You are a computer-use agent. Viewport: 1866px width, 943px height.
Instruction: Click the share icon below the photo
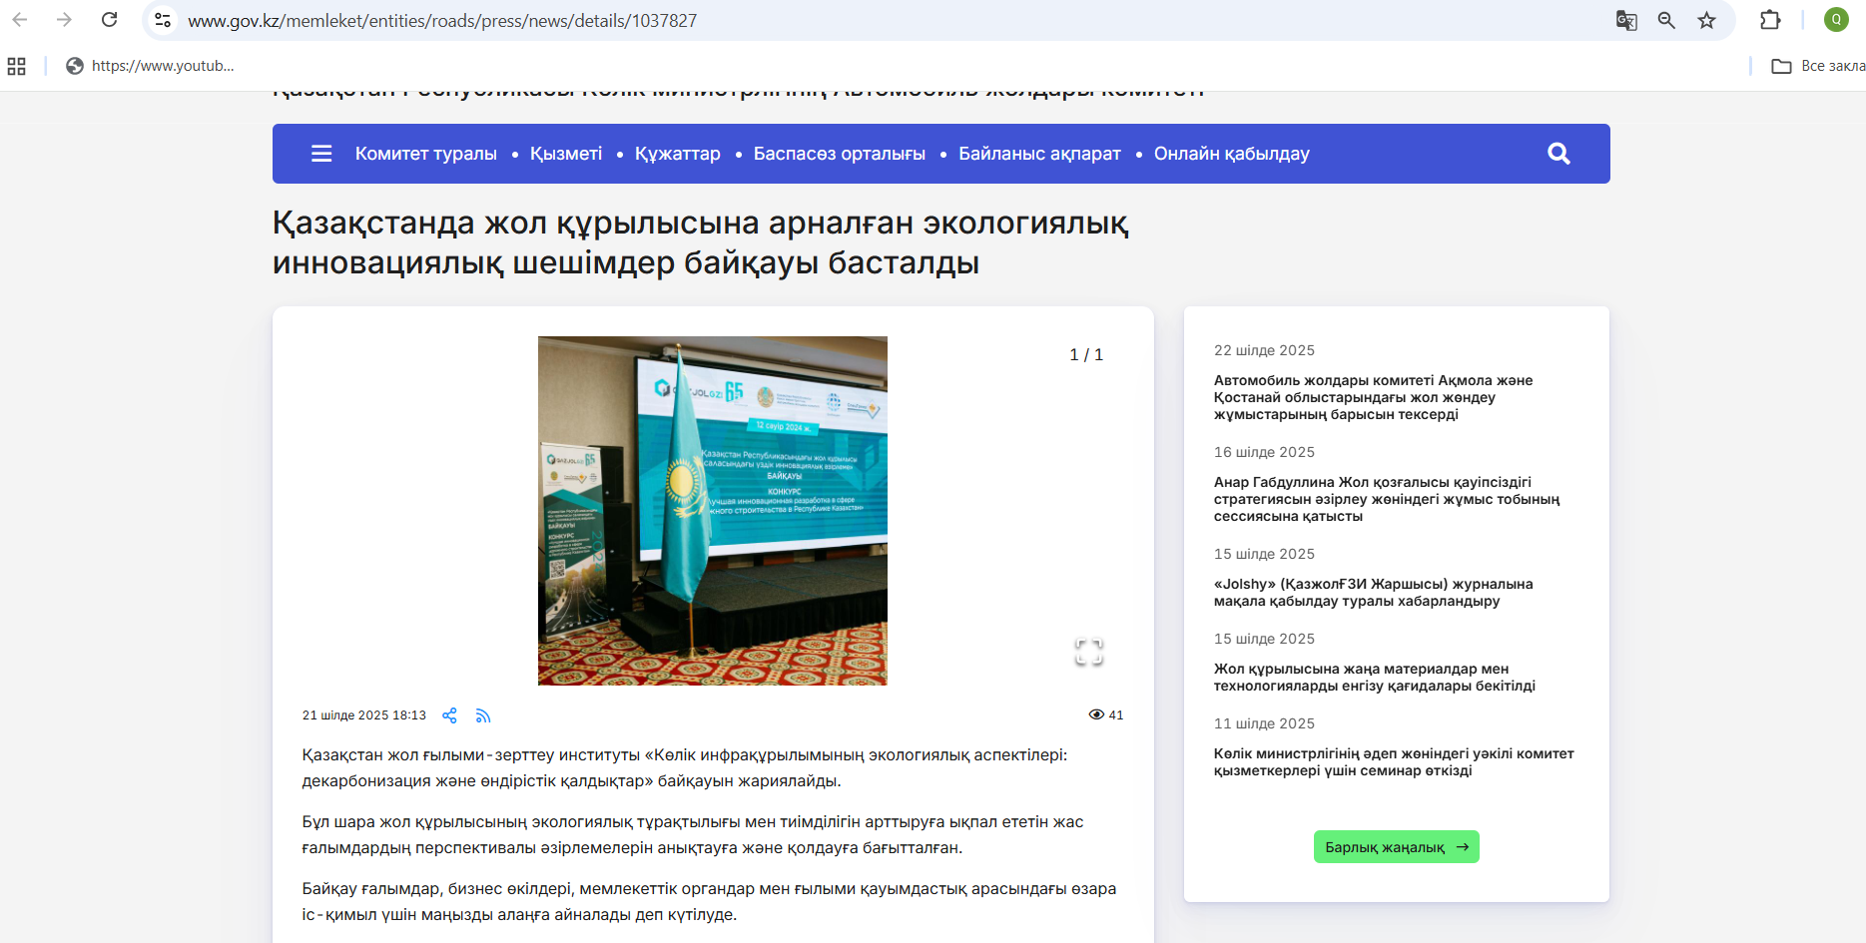449,715
